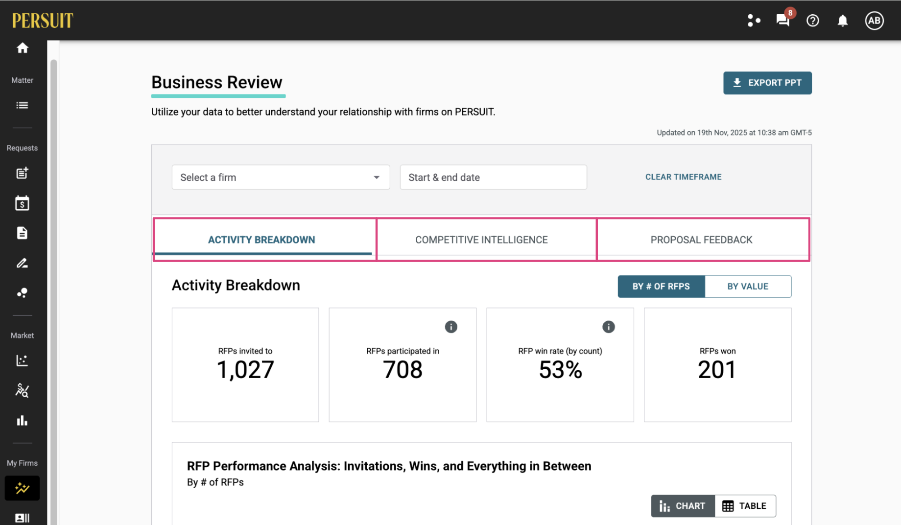Toggle metrics to By Value
The width and height of the screenshot is (901, 525).
(x=748, y=286)
